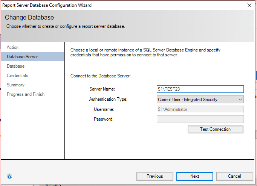Click the wizard window title bar
Viewport: 257px width, 186px height.
113,5
